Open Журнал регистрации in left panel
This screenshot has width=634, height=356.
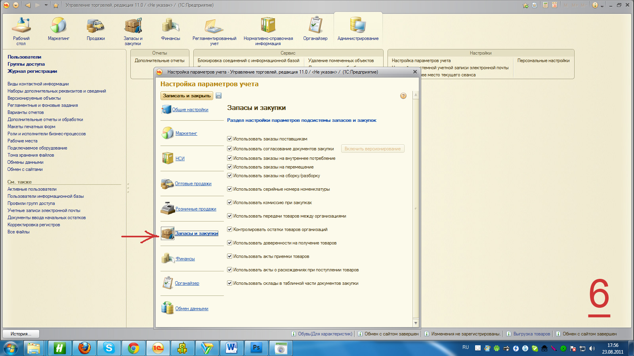(32, 71)
